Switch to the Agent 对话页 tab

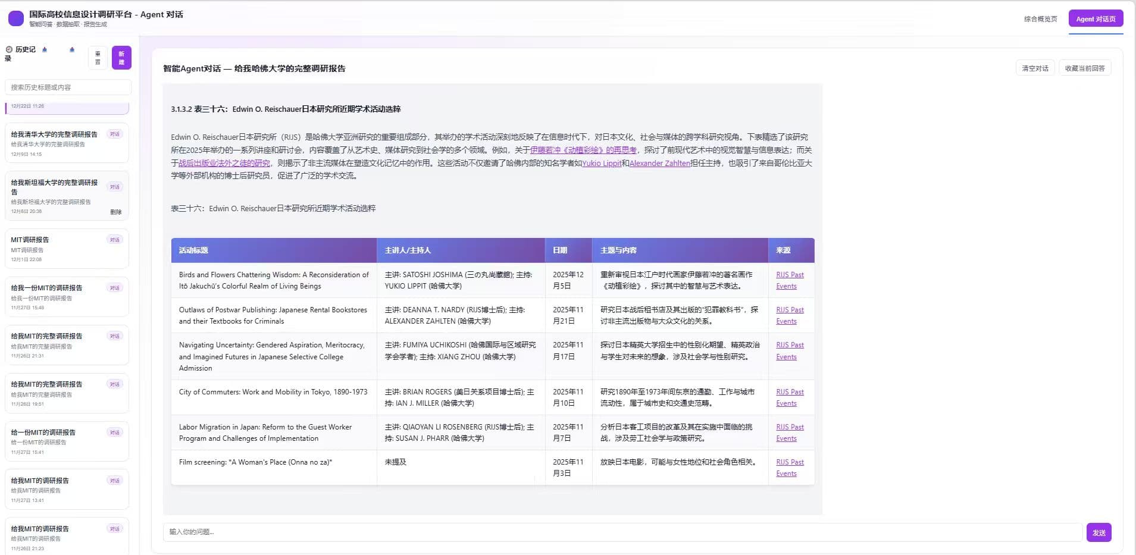coord(1096,19)
